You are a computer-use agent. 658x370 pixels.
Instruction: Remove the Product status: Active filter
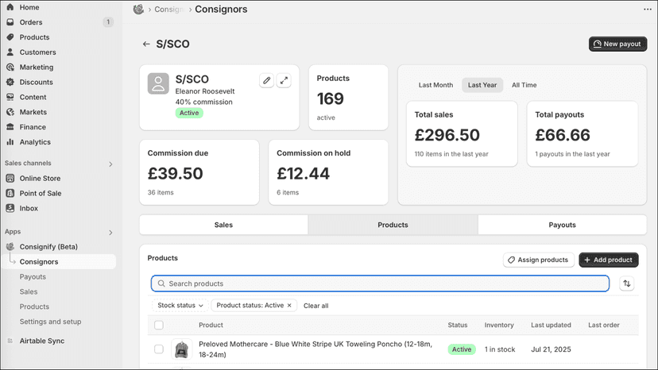[289, 306]
